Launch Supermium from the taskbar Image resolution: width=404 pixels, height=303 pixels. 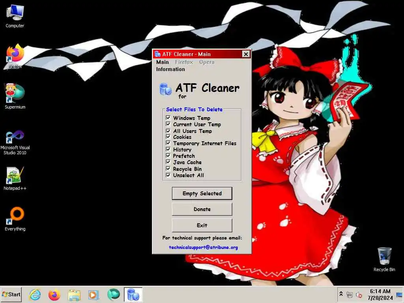point(113,294)
